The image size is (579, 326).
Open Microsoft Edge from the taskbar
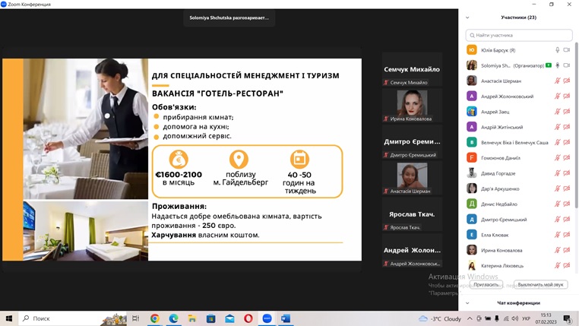coord(173,318)
